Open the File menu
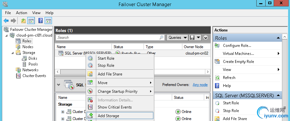This screenshot has height=121, width=290. point(8,13)
